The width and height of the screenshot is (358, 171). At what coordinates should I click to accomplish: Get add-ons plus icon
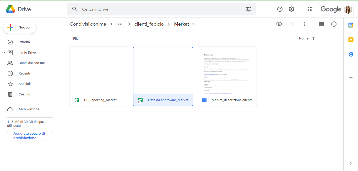351,78
